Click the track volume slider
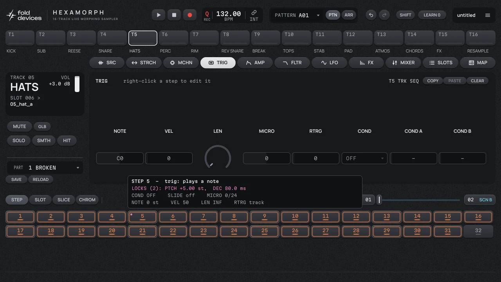 click(77, 84)
